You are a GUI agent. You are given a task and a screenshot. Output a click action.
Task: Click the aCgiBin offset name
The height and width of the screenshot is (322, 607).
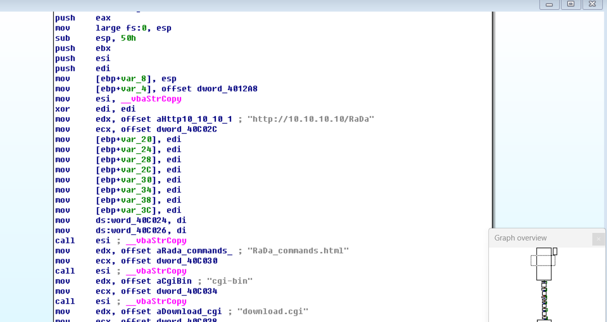(x=174, y=281)
